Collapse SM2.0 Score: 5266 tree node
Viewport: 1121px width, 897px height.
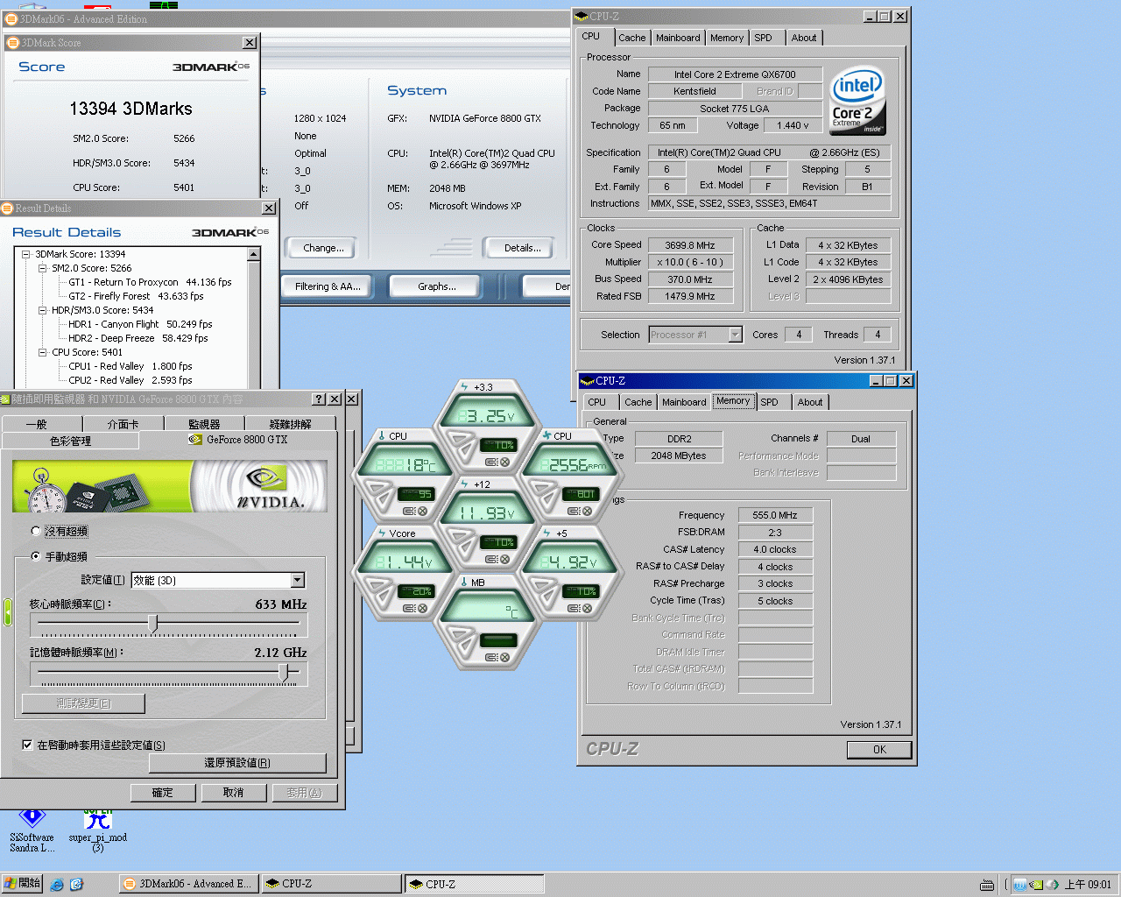43,268
